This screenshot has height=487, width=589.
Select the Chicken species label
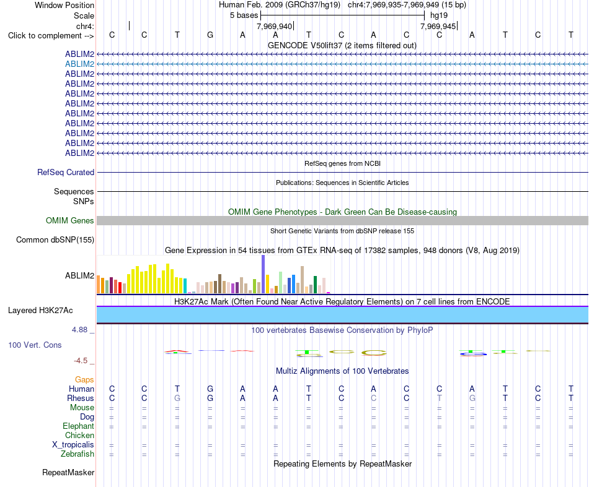[x=79, y=435]
